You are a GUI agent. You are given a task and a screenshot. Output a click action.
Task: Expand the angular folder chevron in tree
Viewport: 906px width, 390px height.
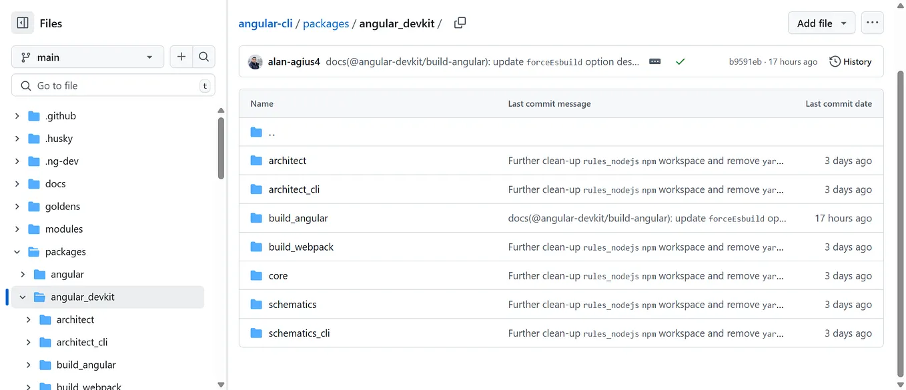[23, 275]
